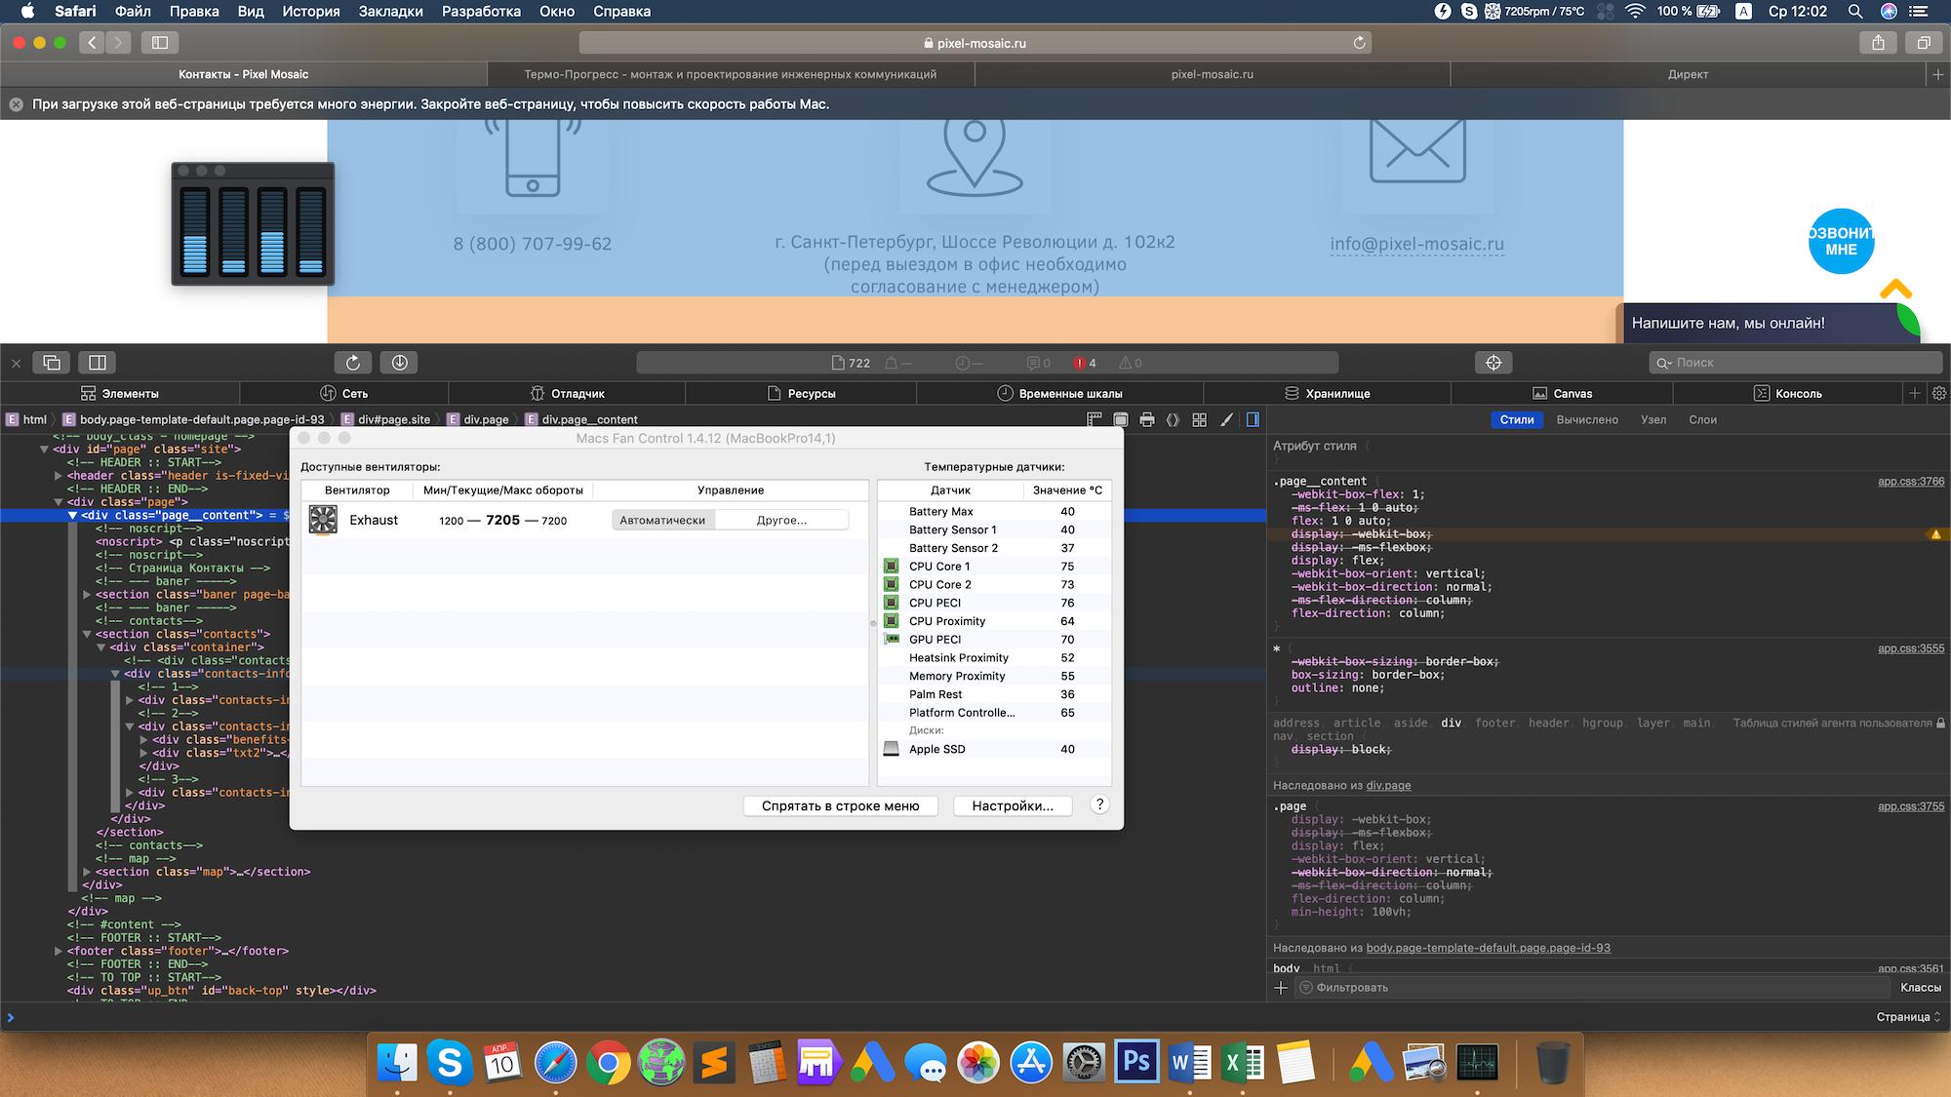Open Sublime Text from the dock
Image resolution: width=1951 pixels, height=1097 pixels.
click(x=714, y=1063)
